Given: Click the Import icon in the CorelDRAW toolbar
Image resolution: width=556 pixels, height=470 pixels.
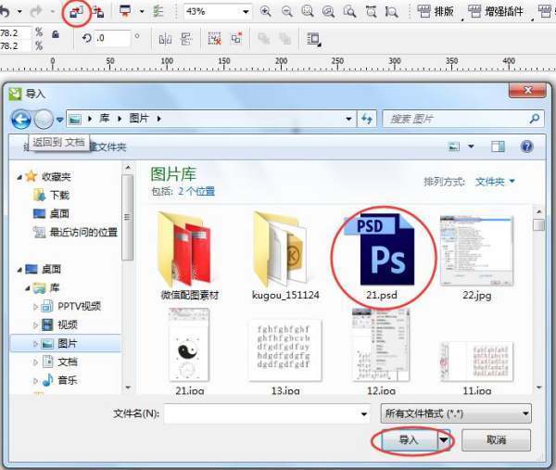Looking at the screenshot, I should pos(76,12).
